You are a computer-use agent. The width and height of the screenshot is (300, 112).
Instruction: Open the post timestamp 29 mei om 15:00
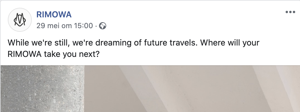pos(65,26)
